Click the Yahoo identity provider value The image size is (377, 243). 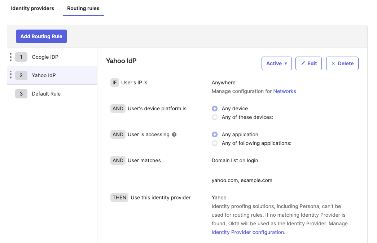[x=219, y=198]
